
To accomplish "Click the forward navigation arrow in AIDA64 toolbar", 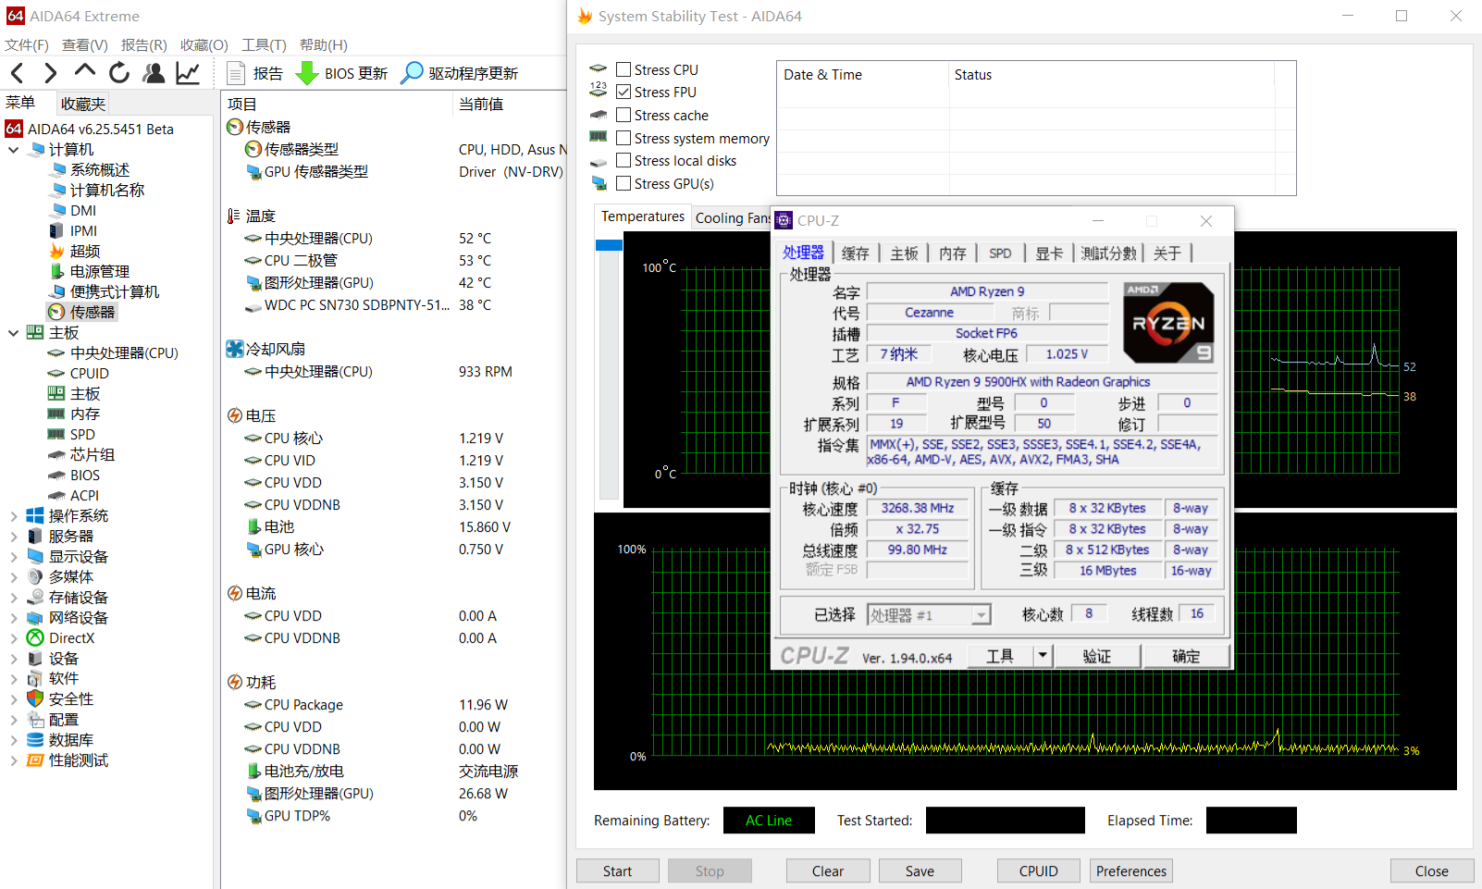I will [x=51, y=73].
